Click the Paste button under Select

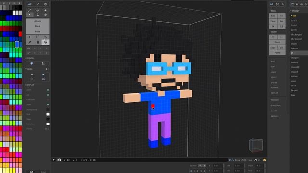click(x=277, y=53)
